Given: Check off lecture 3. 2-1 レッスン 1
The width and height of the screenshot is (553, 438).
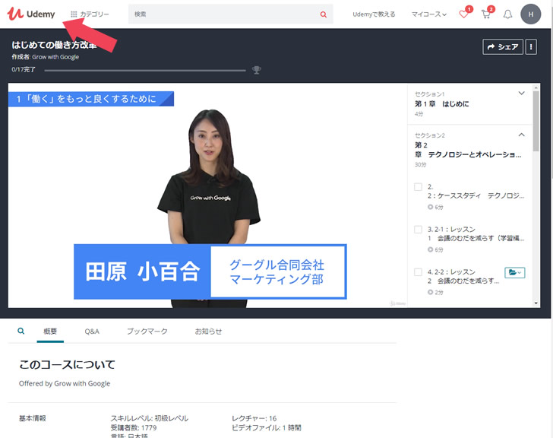Looking at the screenshot, I should pyautogui.click(x=418, y=230).
